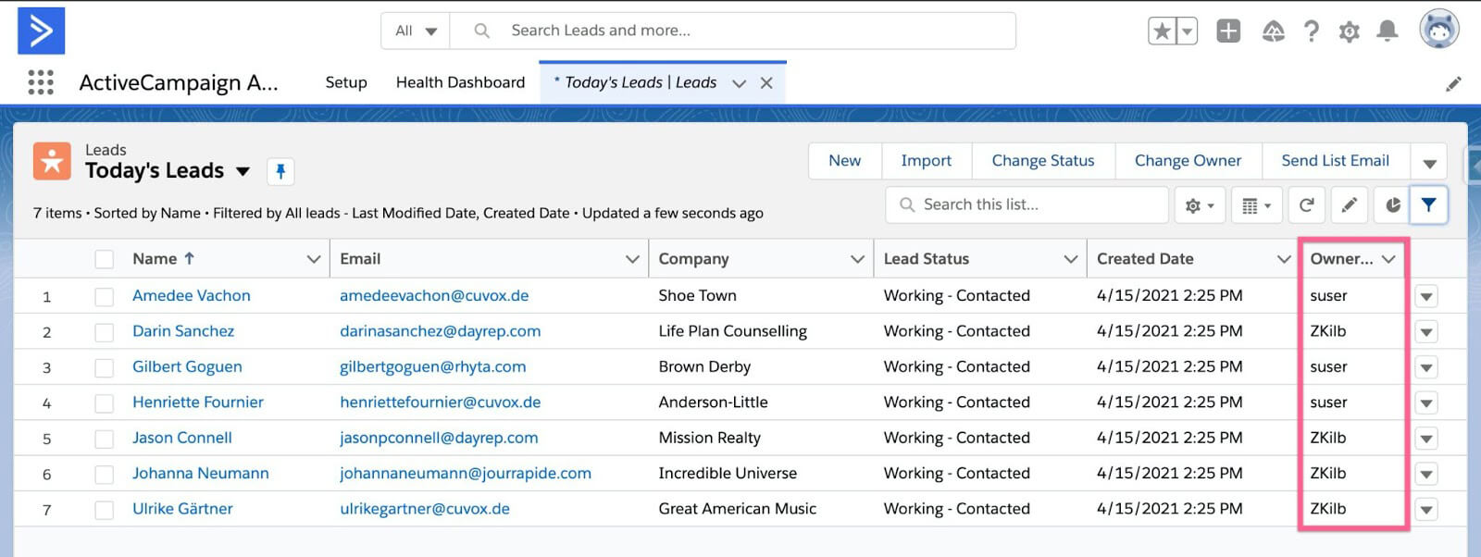Switch to the Health Dashboard tab
Viewport: 1481px width, 557px height.
[x=460, y=82]
